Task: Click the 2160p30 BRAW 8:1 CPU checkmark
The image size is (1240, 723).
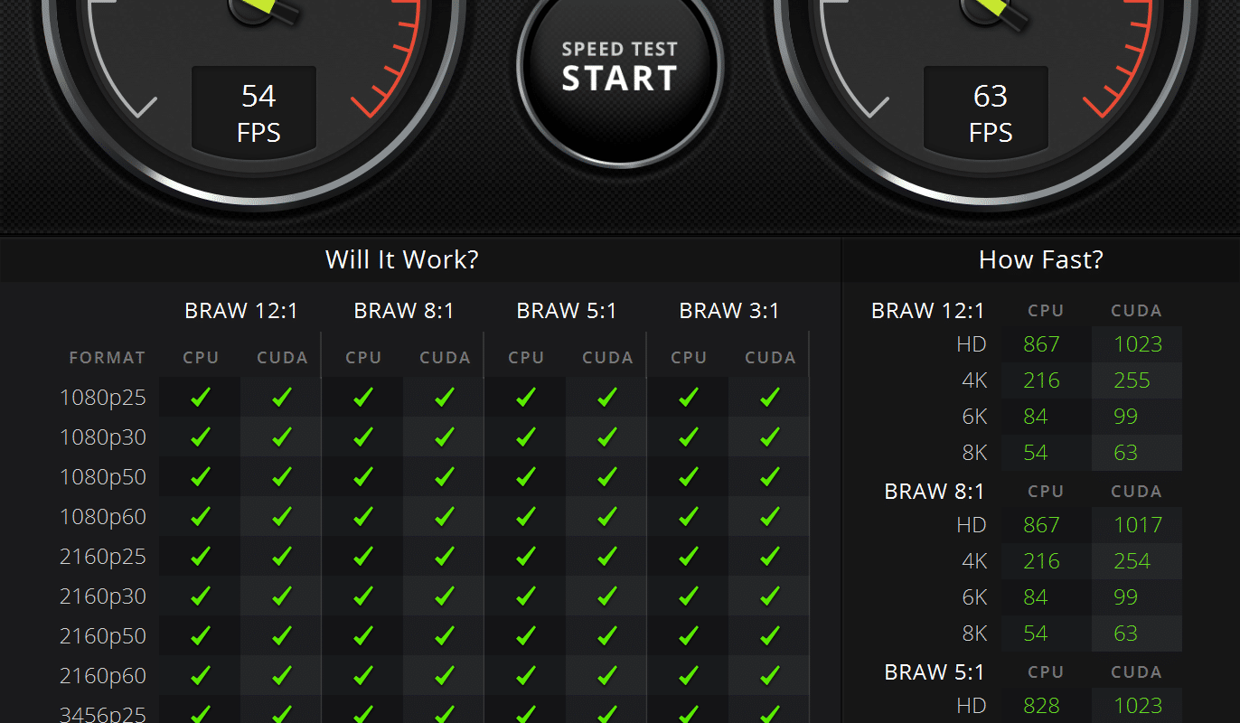Action: pyautogui.click(x=363, y=596)
